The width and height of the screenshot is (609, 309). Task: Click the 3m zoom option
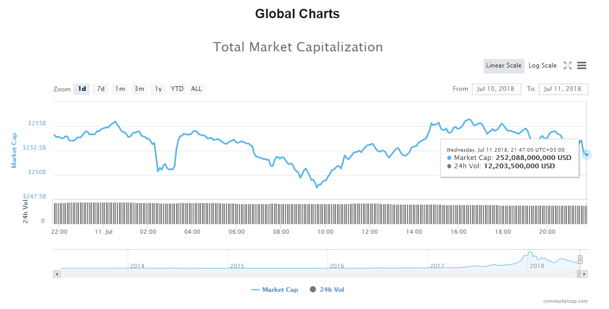139,89
